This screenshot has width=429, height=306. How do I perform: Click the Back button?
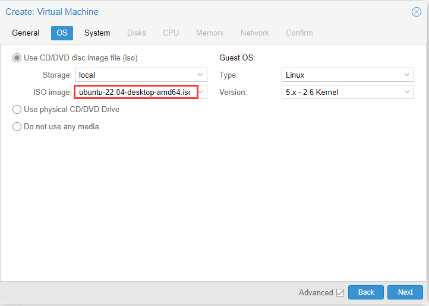pyautogui.click(x=366, y=292)
